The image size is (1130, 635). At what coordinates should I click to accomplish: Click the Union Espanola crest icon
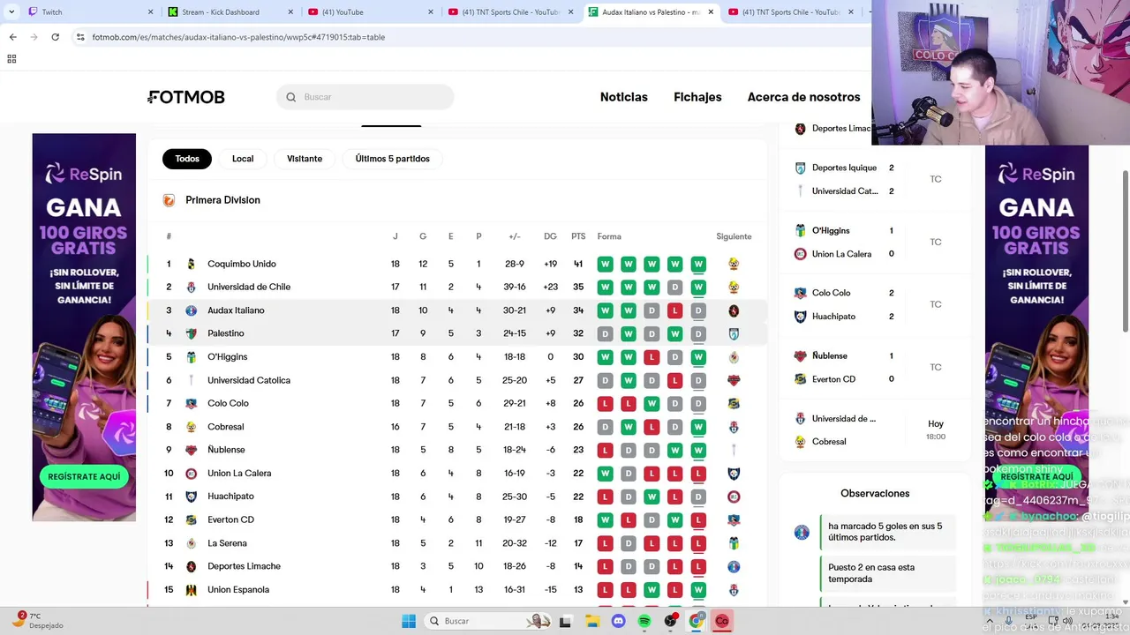(x=191, y=590)
